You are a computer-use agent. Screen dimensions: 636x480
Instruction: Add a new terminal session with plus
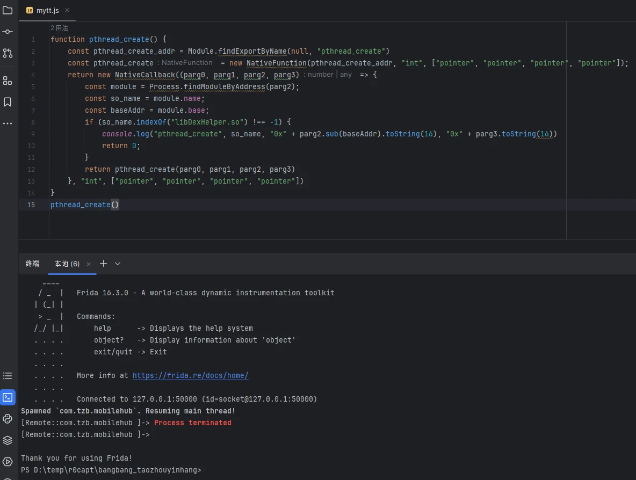click(104, 264)
